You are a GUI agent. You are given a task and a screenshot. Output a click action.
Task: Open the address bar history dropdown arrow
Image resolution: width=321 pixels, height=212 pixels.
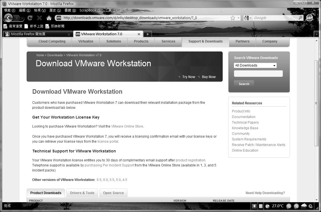tap(238, 18)
